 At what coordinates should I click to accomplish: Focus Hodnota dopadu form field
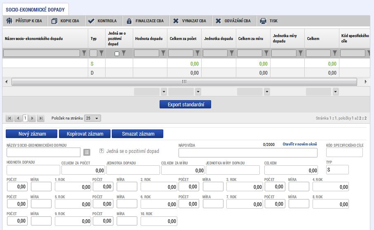tap(33, 170)
